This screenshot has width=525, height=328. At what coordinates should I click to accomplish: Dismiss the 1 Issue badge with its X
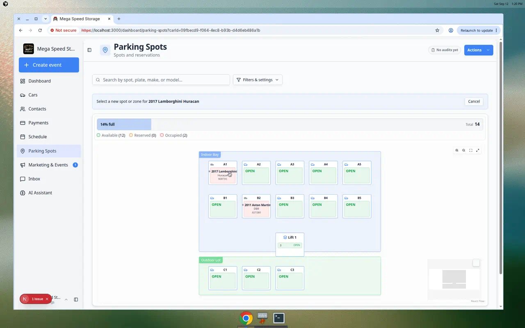point(47,299)
